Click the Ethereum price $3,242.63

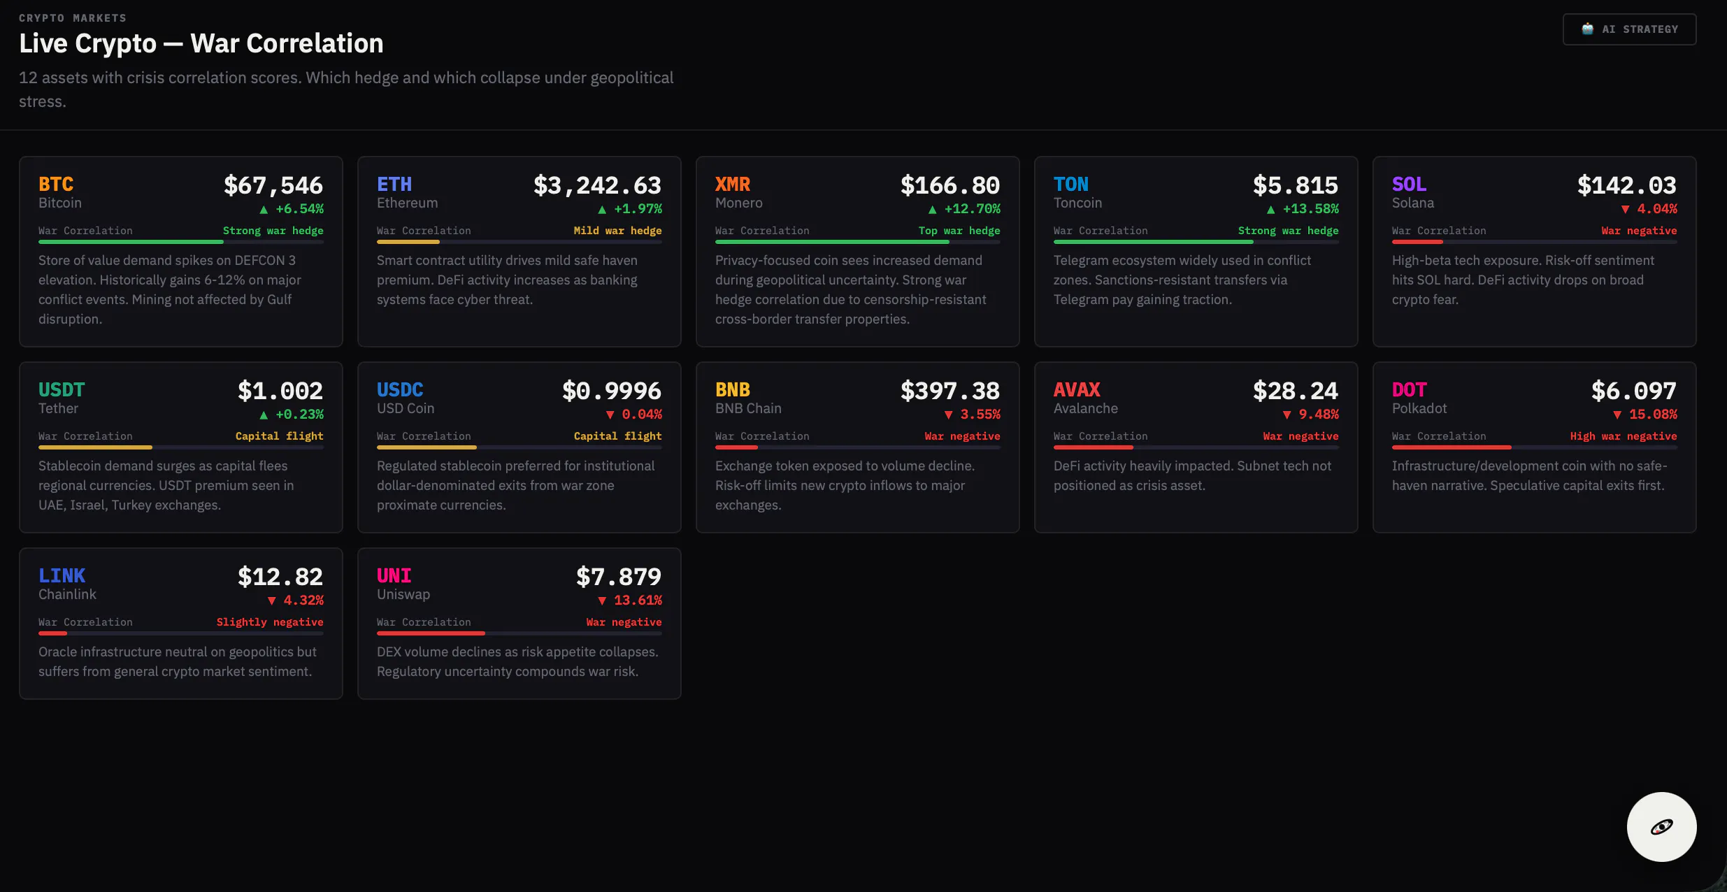pyautogui.click(x=597, y=185)
